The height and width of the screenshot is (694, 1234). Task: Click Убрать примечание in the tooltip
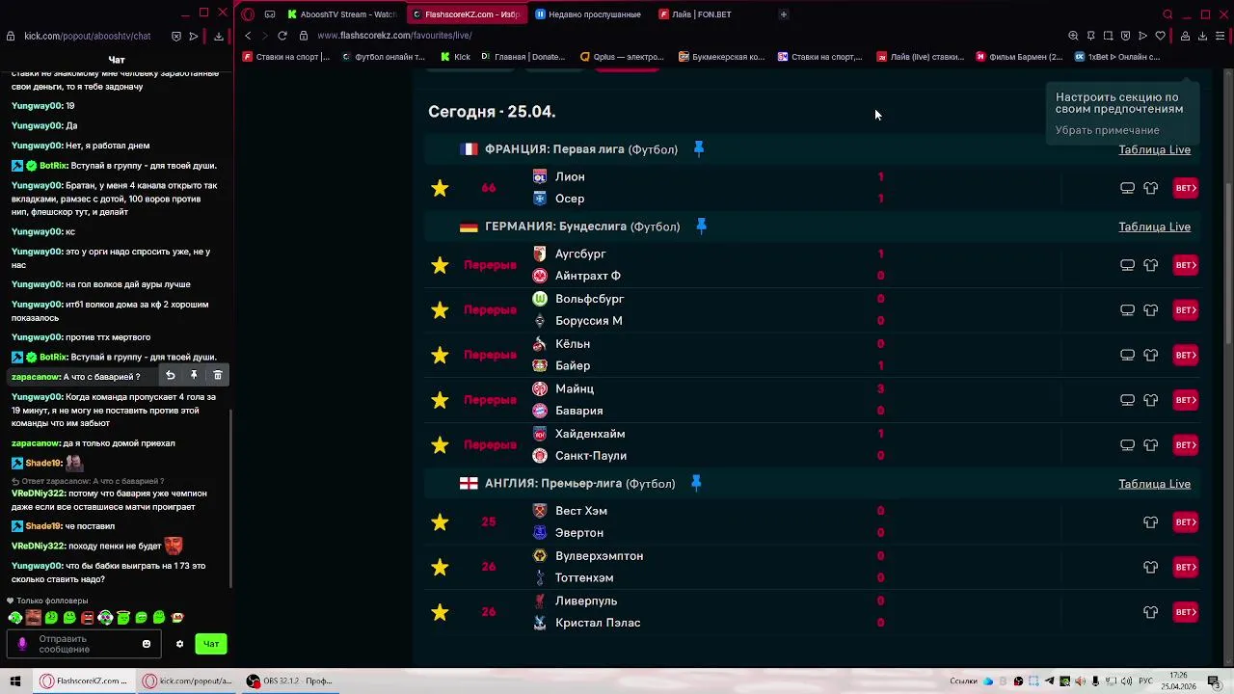click(1107, 130)
